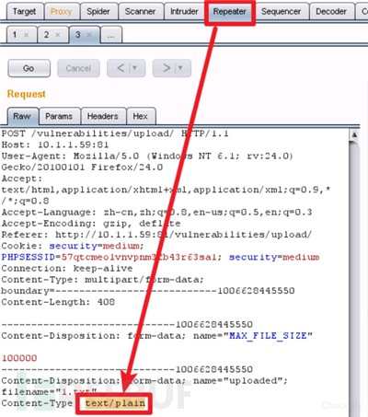This screenshot has height=417, width=368.
Task: Go to the Intruder tab
Action: (184, 12)
